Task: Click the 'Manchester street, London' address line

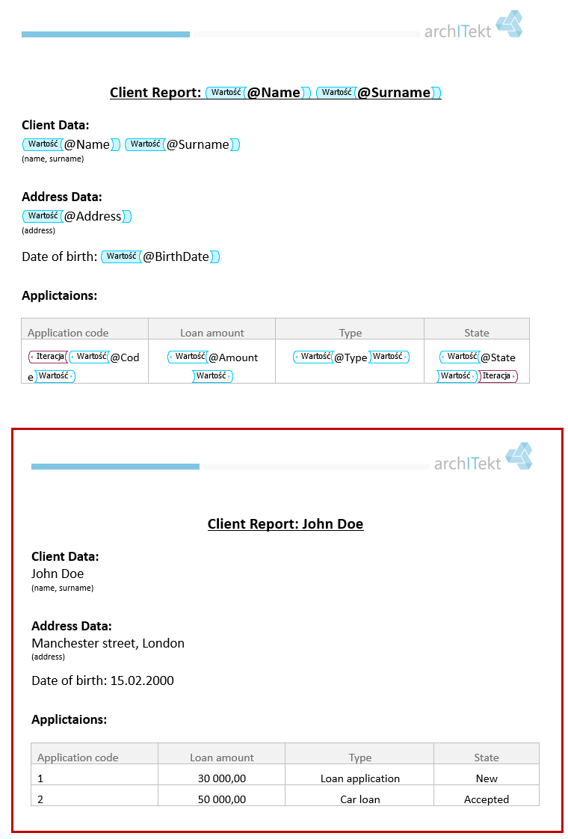Action: (x=108, y=643)
